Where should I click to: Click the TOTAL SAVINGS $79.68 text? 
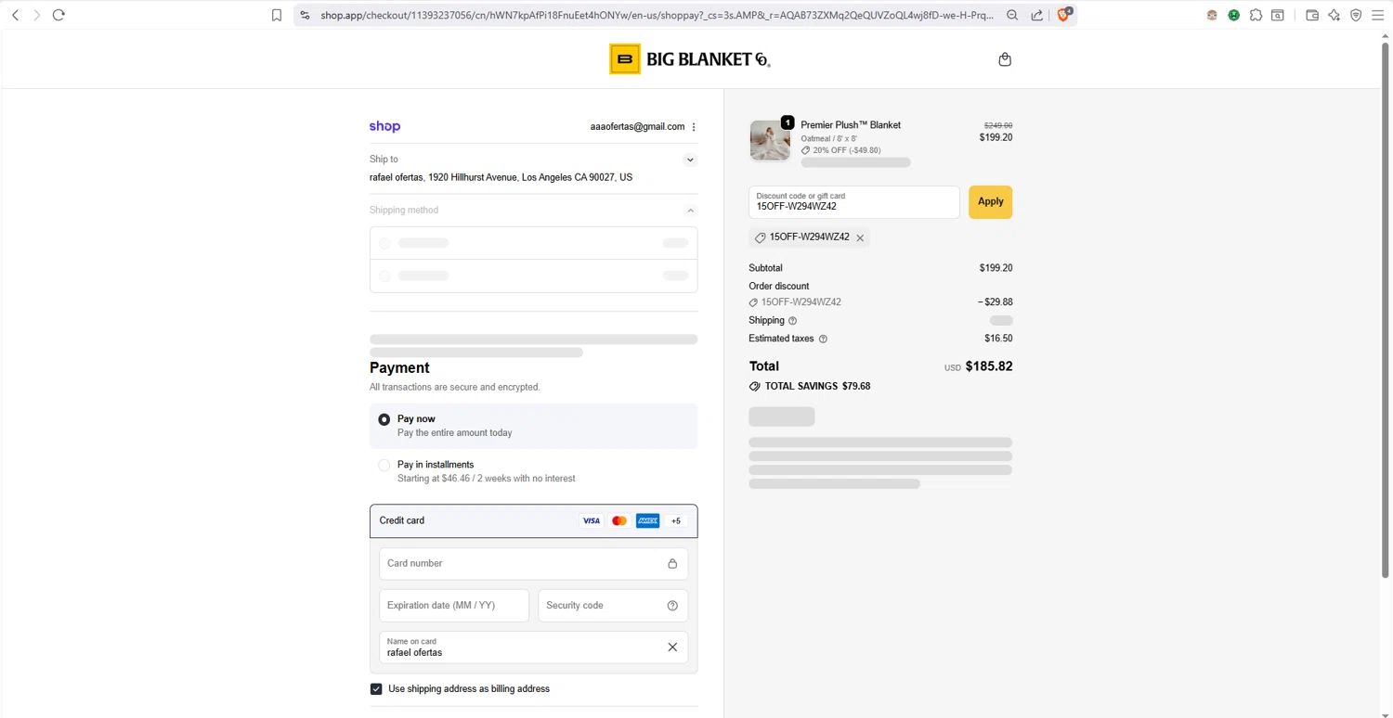pyautogui.click(x=817, y=387)
